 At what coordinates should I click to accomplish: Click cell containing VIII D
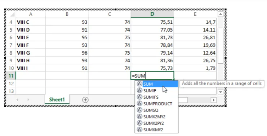point(31,30)
